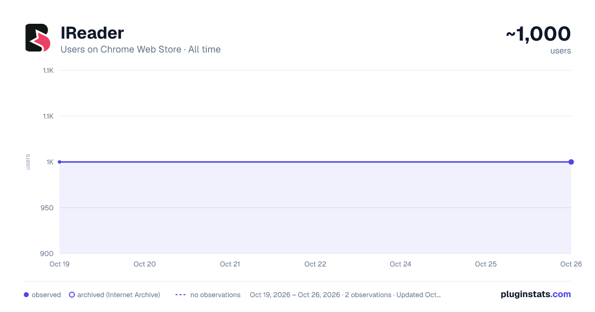Screen dimensions: 595x312
Task: Click the Oct 26 data point on chart
Action: [571, 162]
